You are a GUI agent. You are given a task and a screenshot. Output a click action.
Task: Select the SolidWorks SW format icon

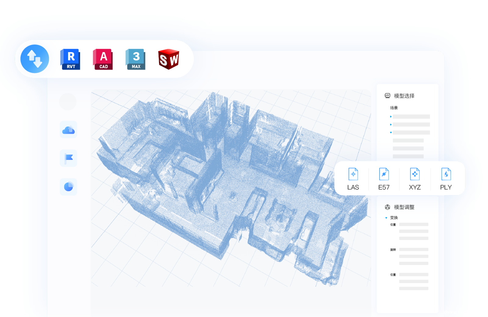[168, 59]
